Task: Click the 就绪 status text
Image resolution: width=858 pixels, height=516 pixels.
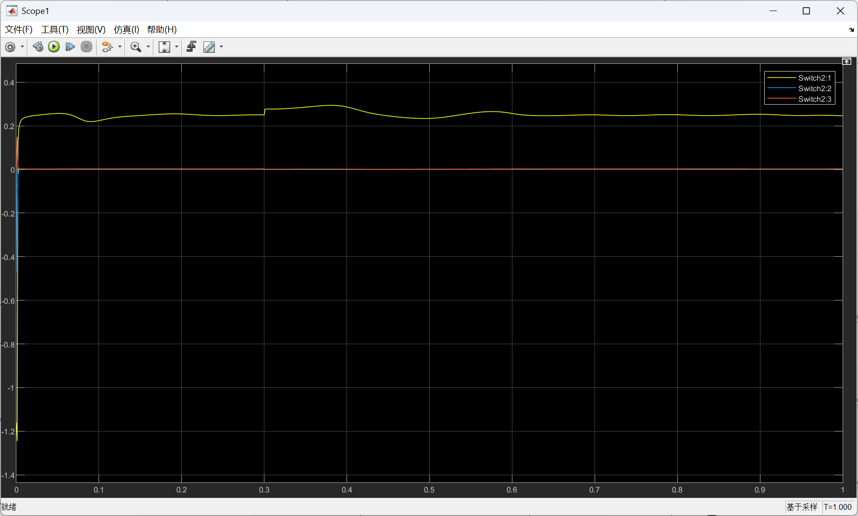Action: click(9, 507)
